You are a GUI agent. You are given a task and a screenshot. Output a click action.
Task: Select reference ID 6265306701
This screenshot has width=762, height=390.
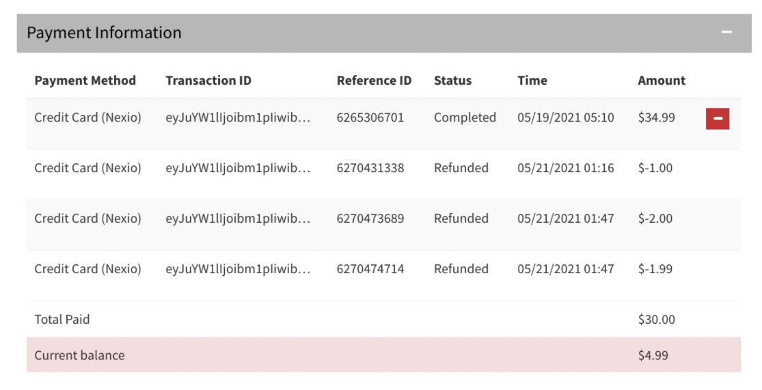(370, 117)
